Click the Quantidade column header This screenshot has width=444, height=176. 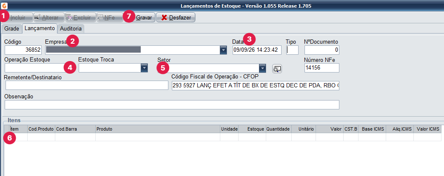pos(278,129)
